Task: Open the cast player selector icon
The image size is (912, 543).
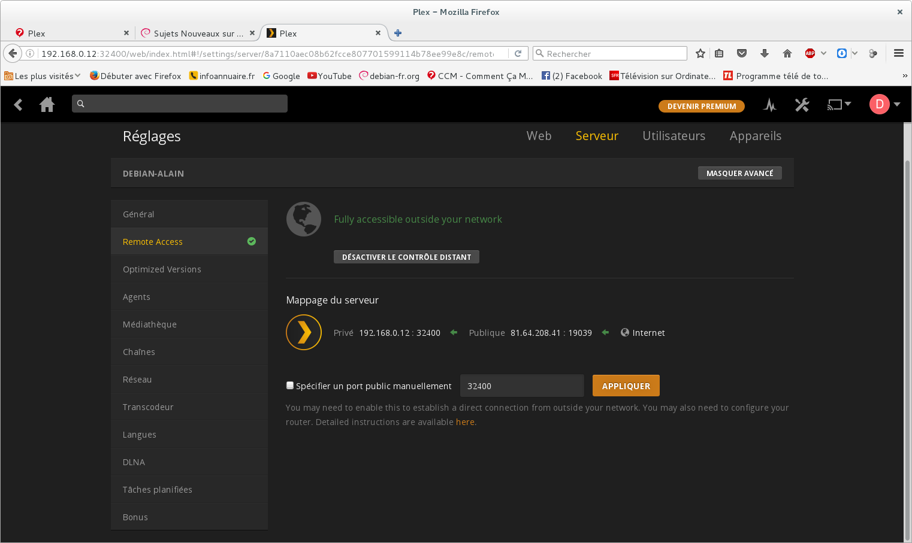Action: coord(839,105)
